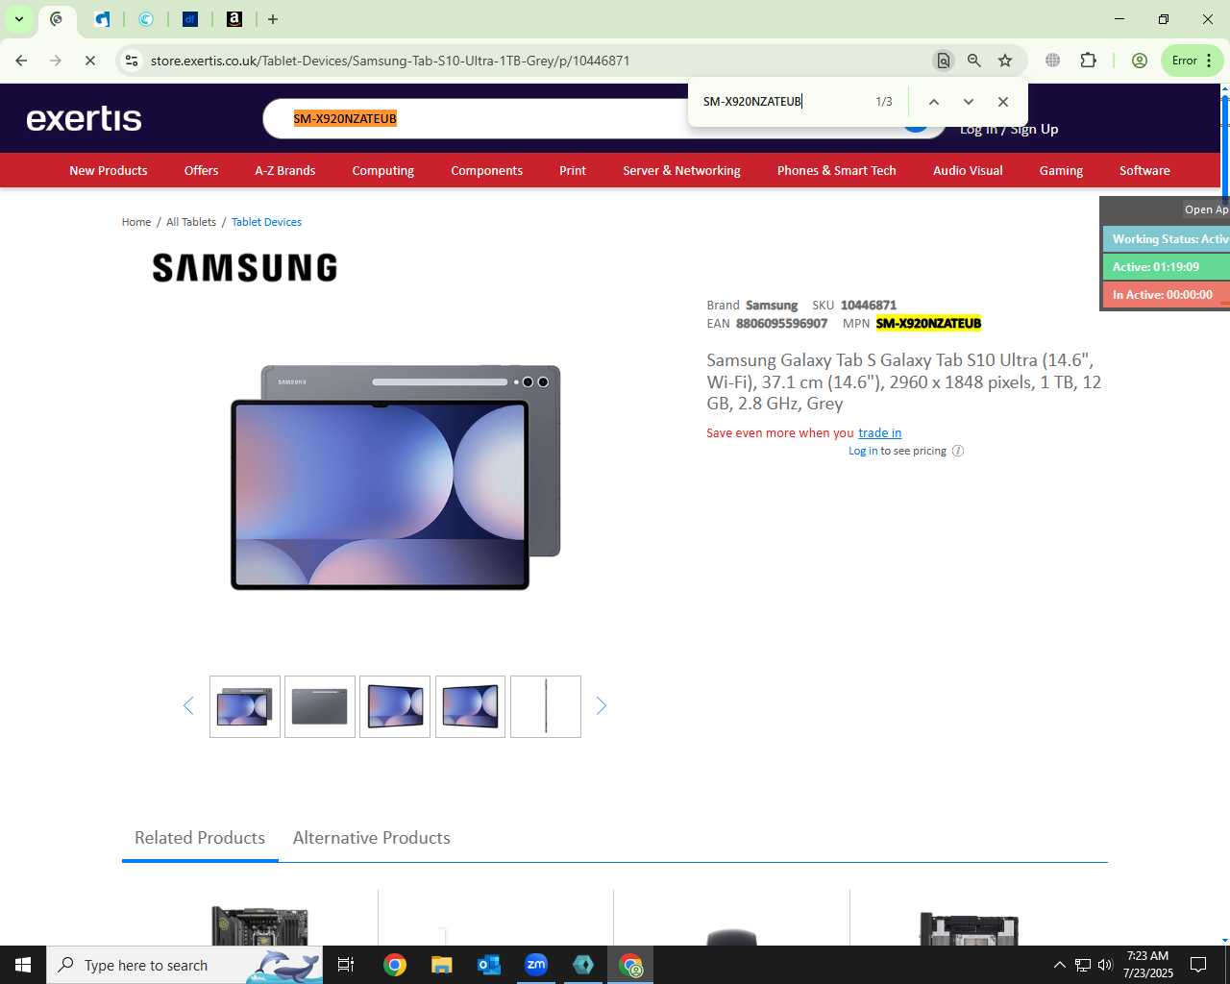Show previous product thumbnails
This screenshot has height=984, width=1230.
188,706
